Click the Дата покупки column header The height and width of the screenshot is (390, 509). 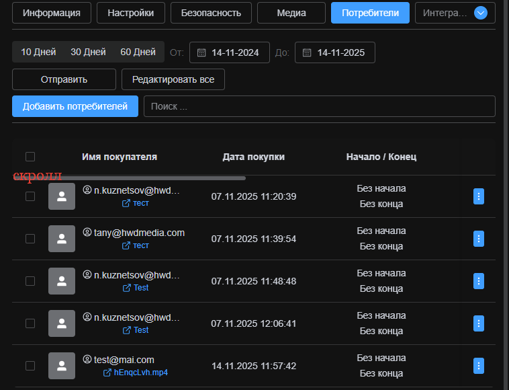pyautogui.click(x=254, y=157)
